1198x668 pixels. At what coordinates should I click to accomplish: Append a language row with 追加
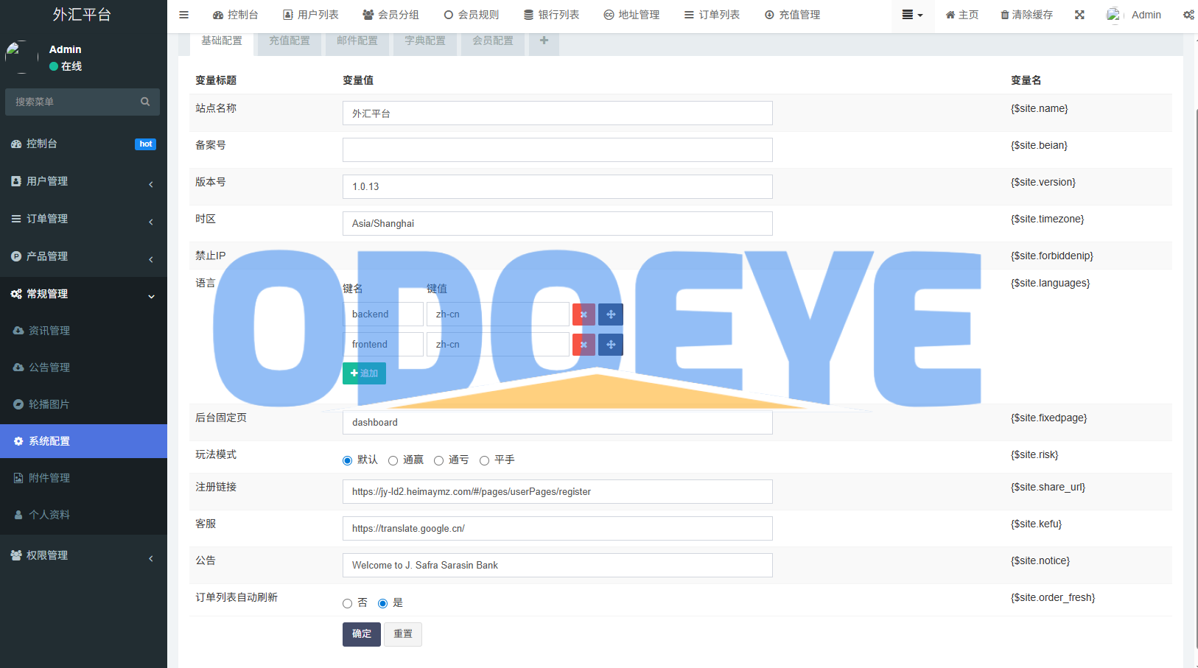(364, 373)
